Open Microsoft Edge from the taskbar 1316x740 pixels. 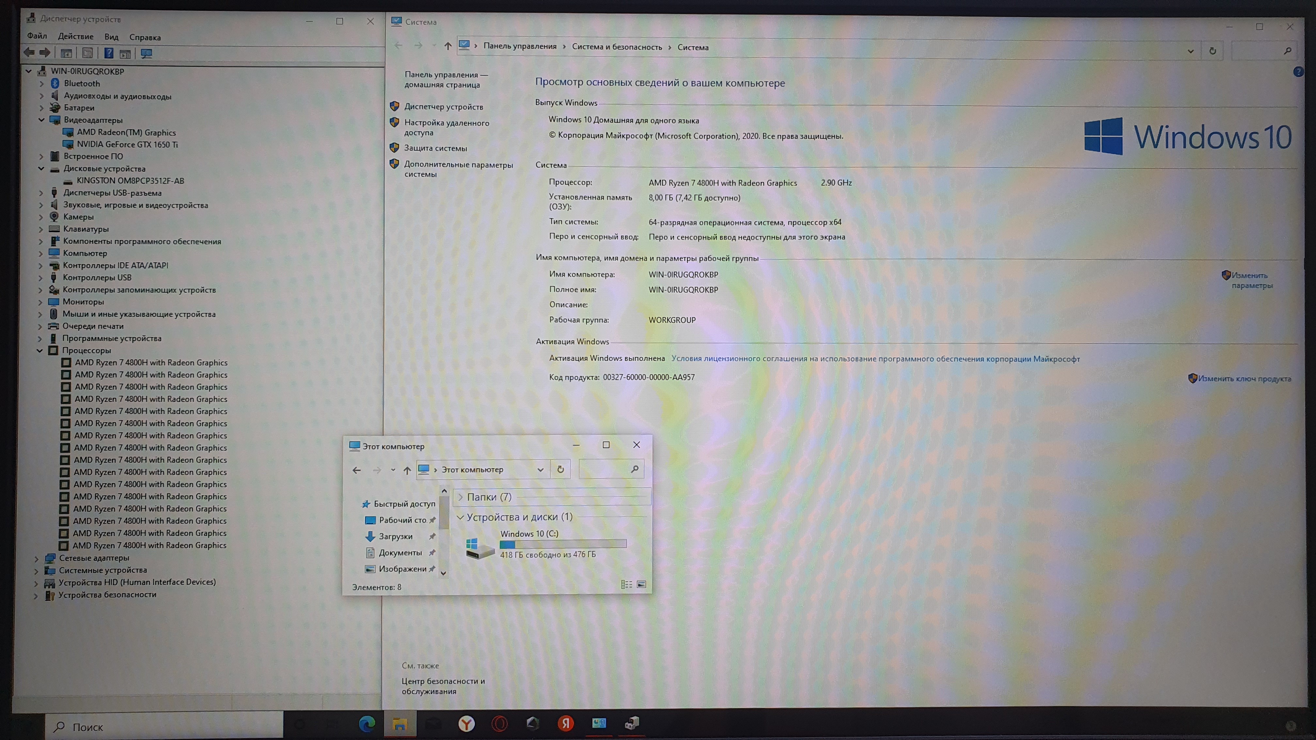(x=367, y=724)
